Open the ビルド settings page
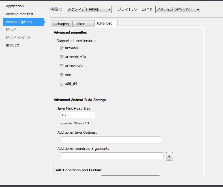 (x=11, y=30)
